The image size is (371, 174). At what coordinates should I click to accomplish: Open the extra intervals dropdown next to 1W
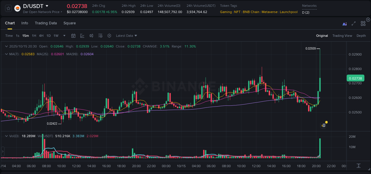(x=64, y=36)
